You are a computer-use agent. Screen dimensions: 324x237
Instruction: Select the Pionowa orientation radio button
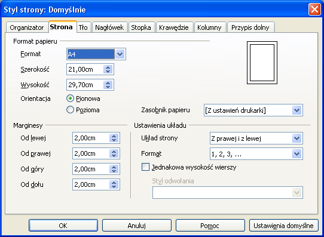tap(71, 99)
